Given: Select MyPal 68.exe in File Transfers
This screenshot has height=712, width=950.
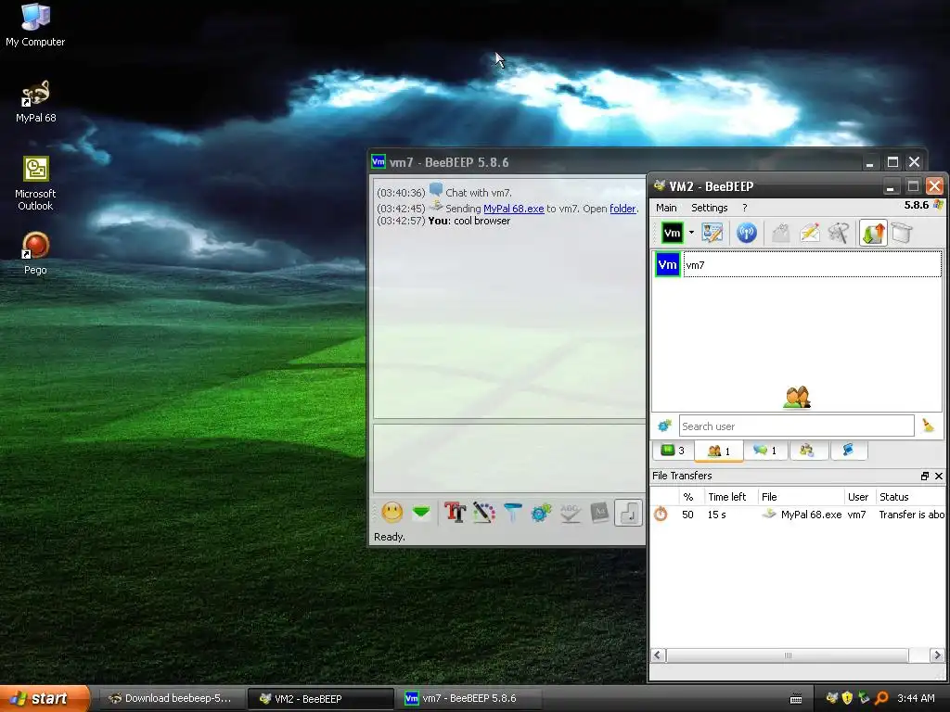Looking at the screenshot, I should tap(811, 515).
